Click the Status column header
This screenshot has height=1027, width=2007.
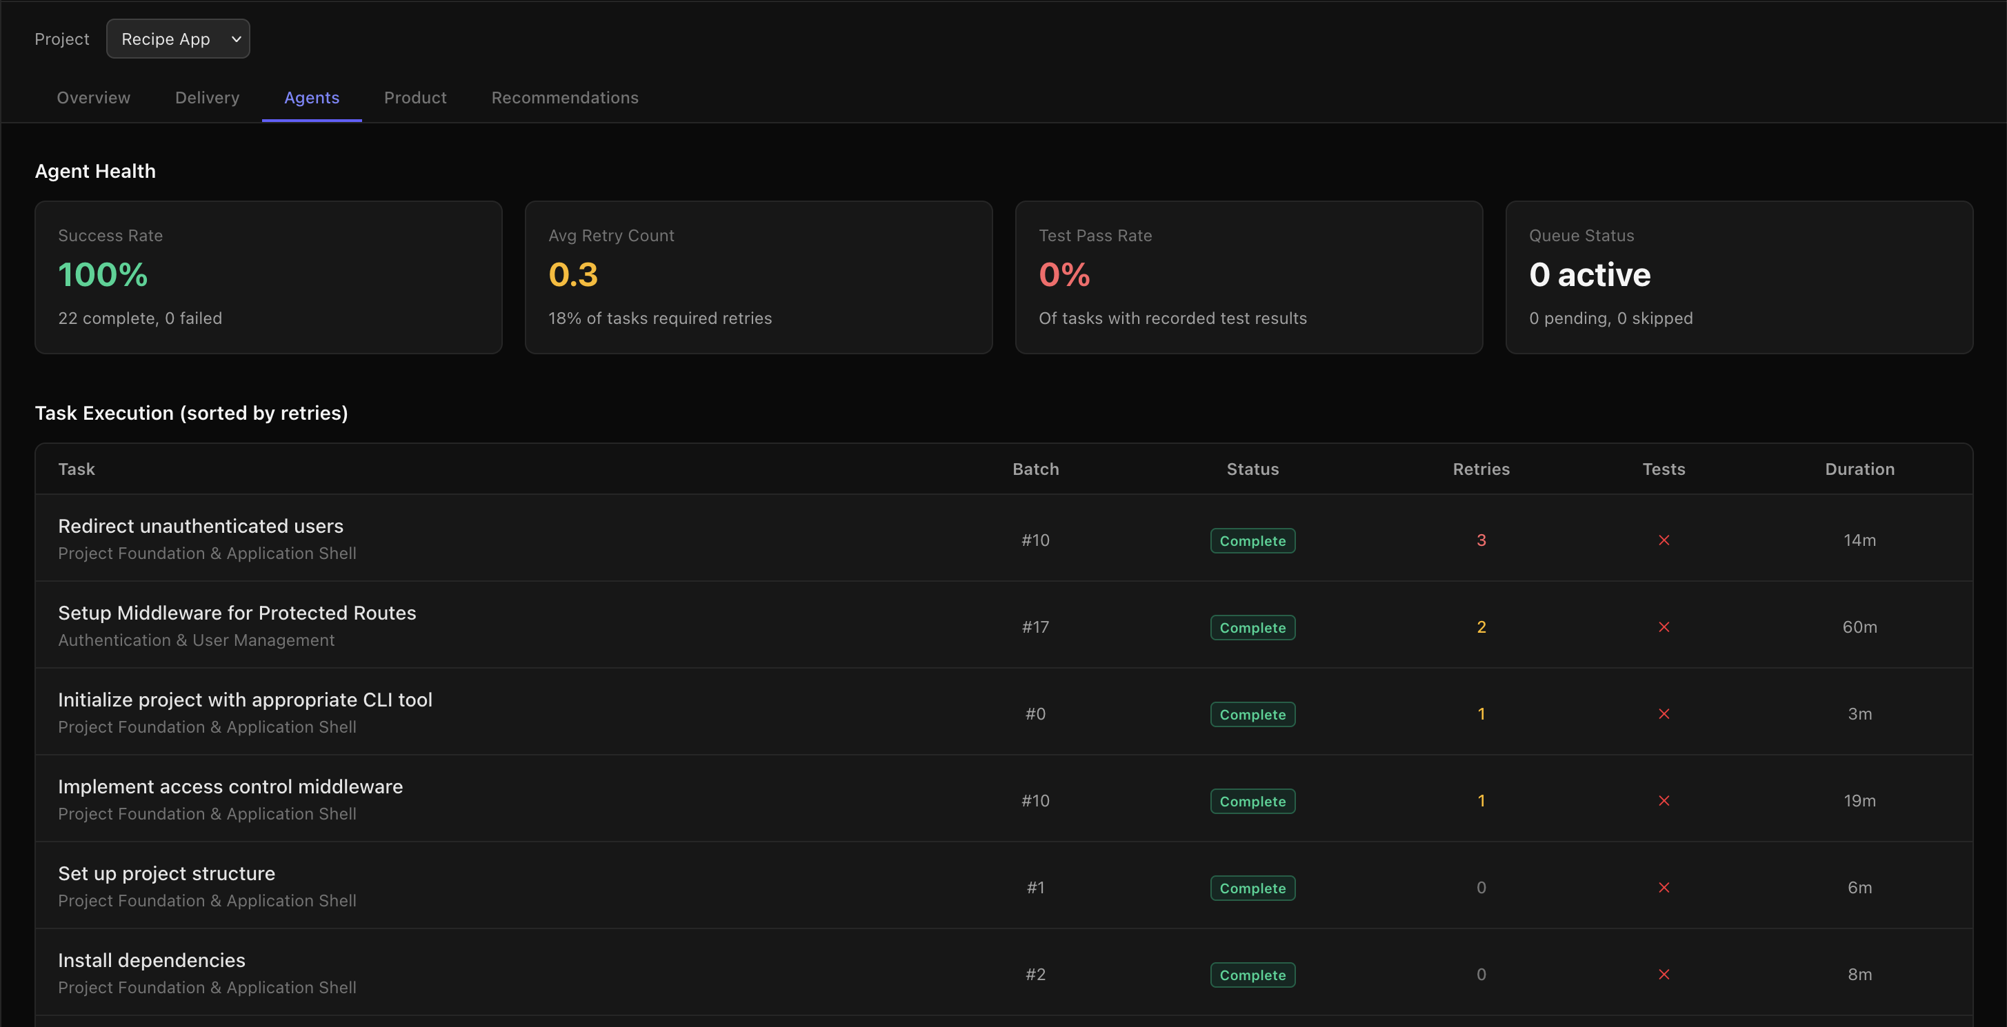1252,469
